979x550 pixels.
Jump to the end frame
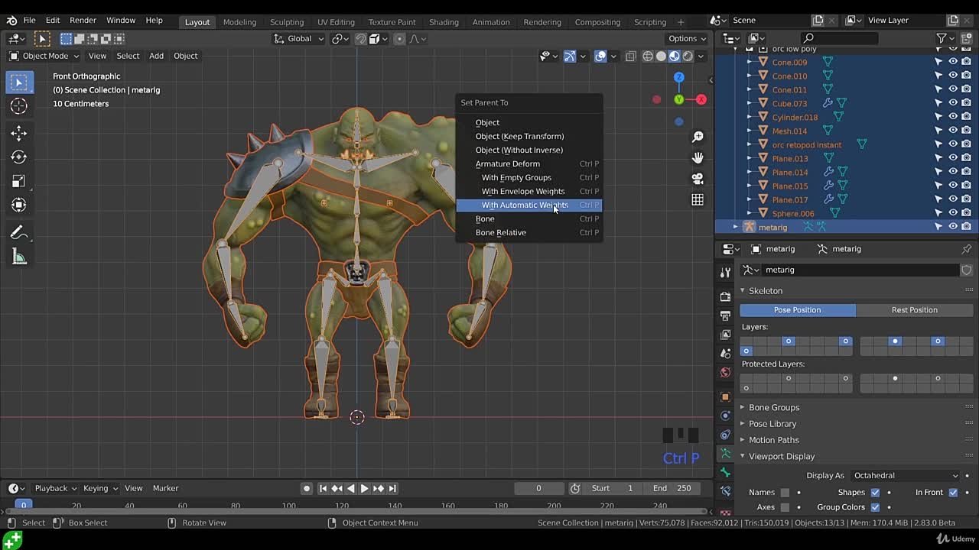click(x=392, y=488)
